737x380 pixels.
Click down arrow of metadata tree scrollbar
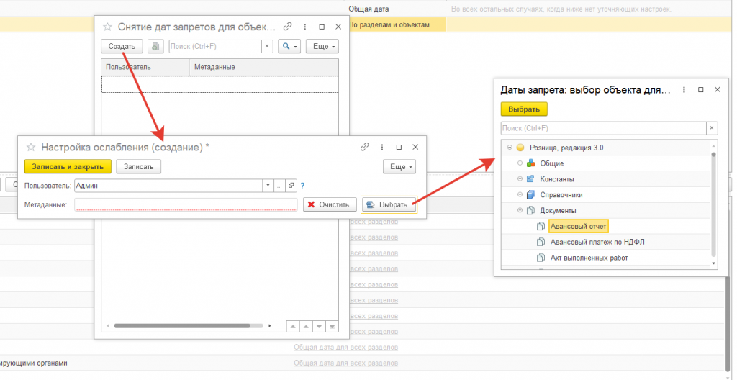(x=714, y=264)
